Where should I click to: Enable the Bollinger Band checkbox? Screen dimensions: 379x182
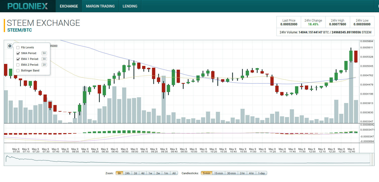tap(18, 71)
